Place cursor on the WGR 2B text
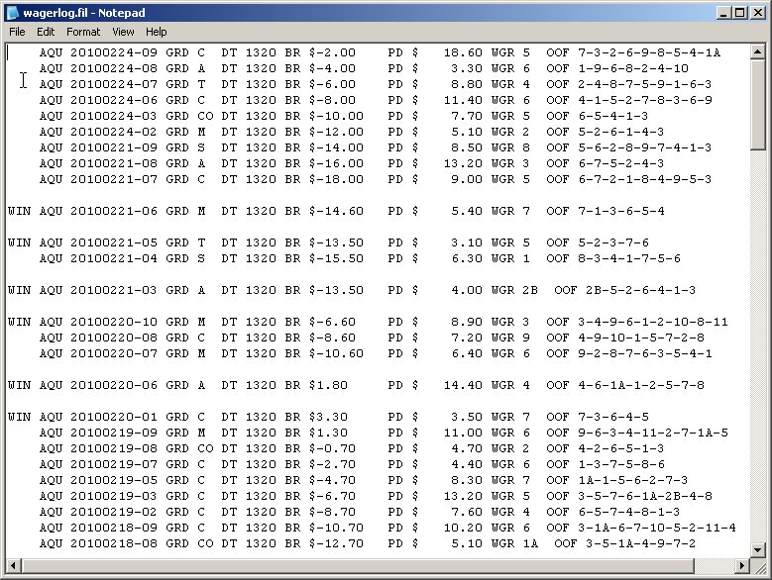Image resolution: width=772 pixels, height=580 pixels. coord(514,290)
